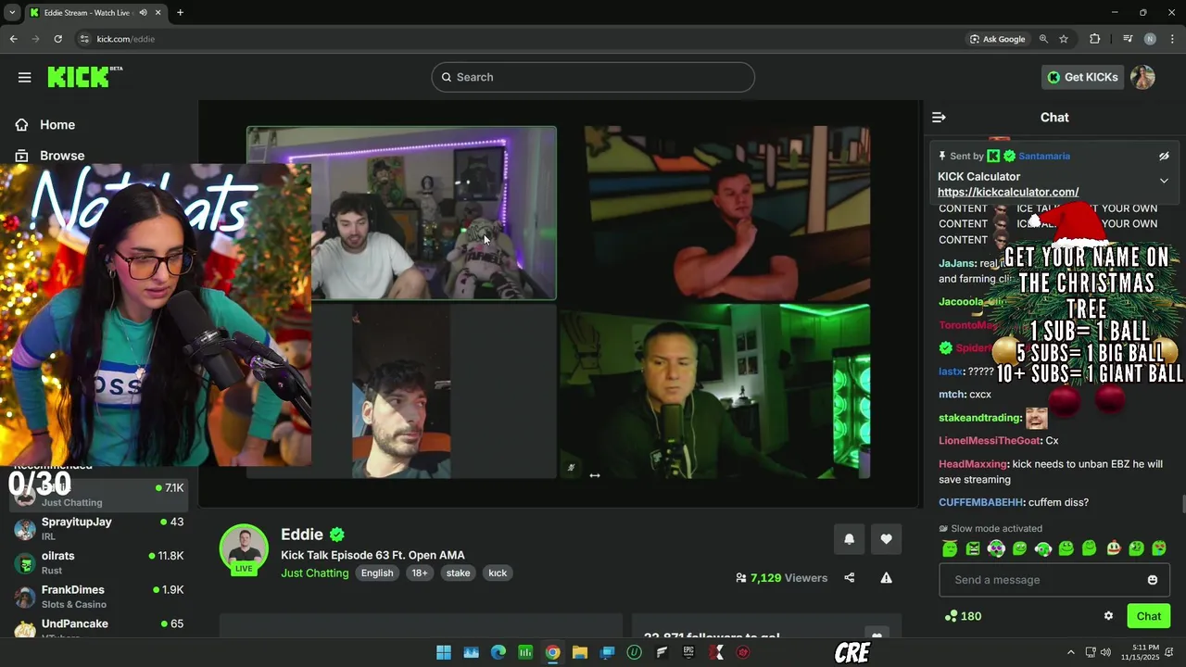The width and height of the screenshot is (1186, 667).
Task: Select the 18+ tag
Action: click(419, 573)
